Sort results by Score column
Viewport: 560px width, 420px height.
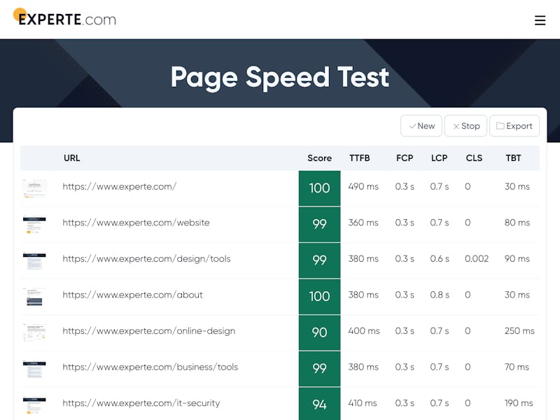pyautogui.click(x=320, y=158)
